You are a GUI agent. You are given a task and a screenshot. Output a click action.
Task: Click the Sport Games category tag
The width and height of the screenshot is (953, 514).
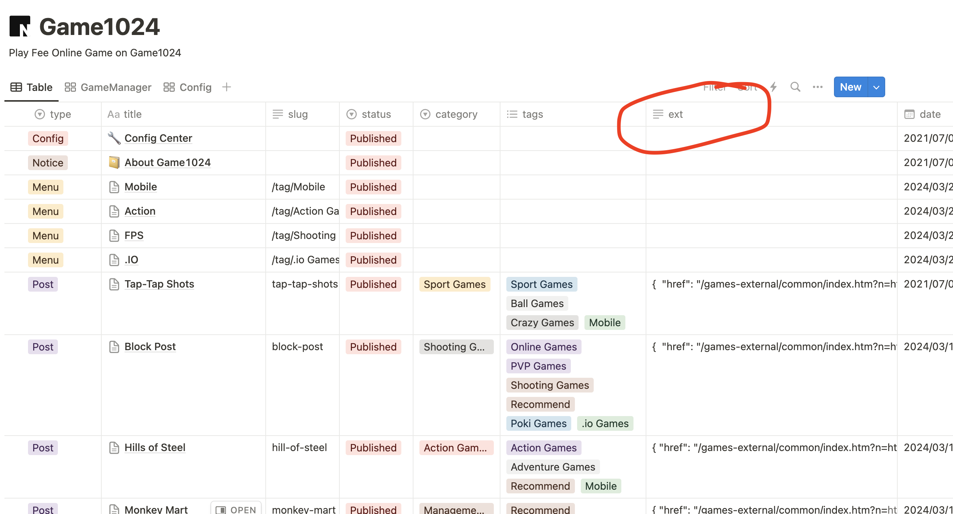tap(455, 285)
